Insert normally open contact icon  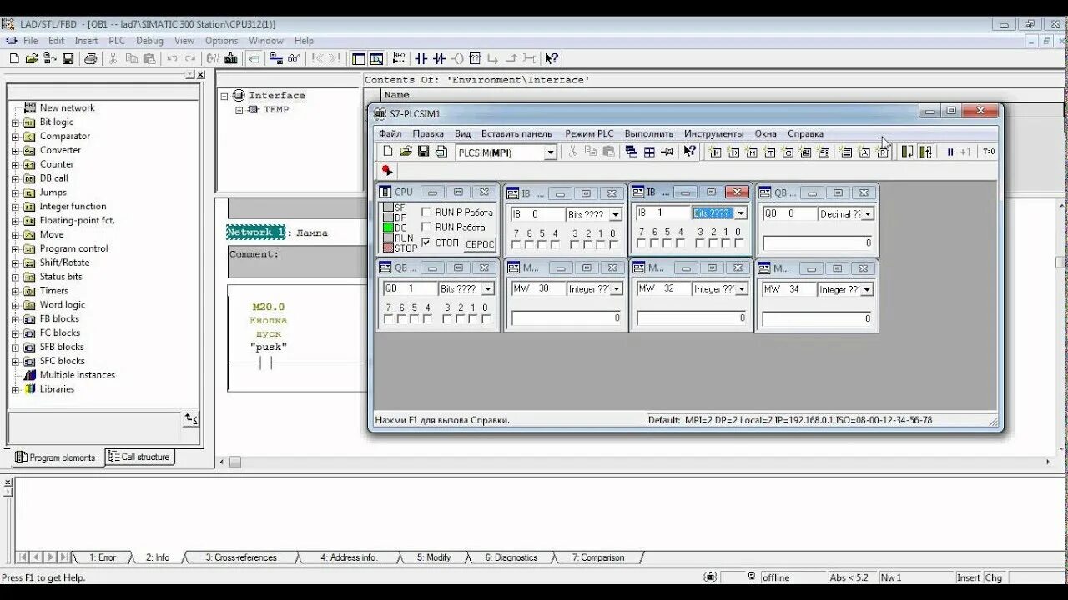coord(421,58)
